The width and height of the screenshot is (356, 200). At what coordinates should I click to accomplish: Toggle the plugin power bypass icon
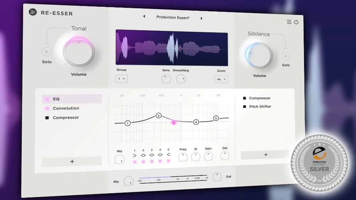click(x=296, y=22)
